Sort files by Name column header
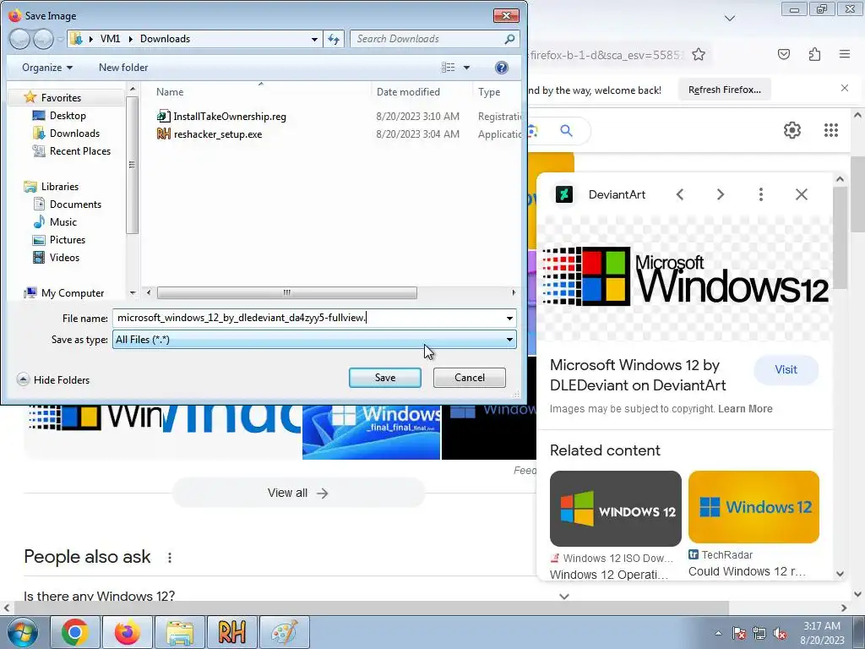The width and height of the screenshot is (865, 649). (x=170, y=92)
